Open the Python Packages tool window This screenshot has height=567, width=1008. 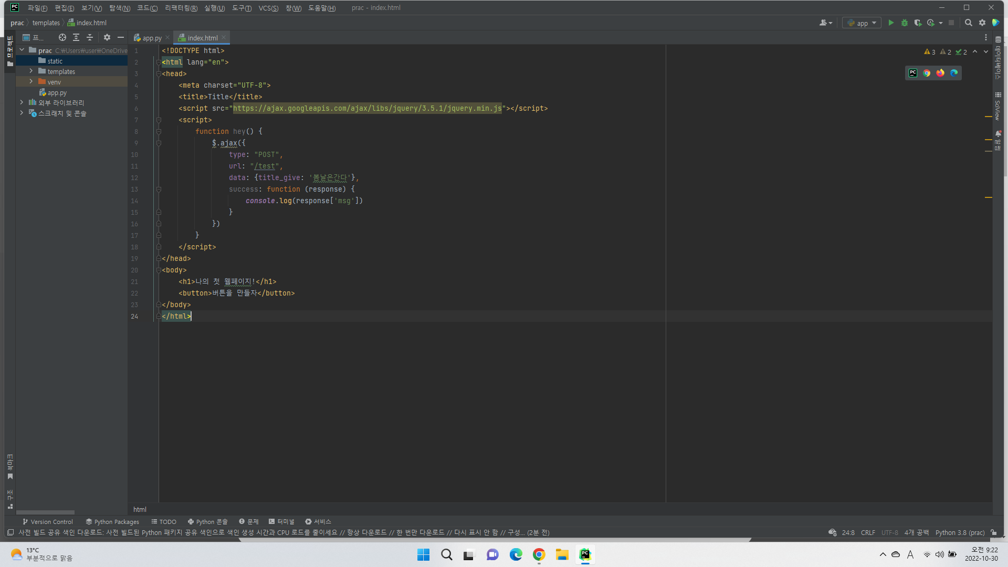click(112, 521)
